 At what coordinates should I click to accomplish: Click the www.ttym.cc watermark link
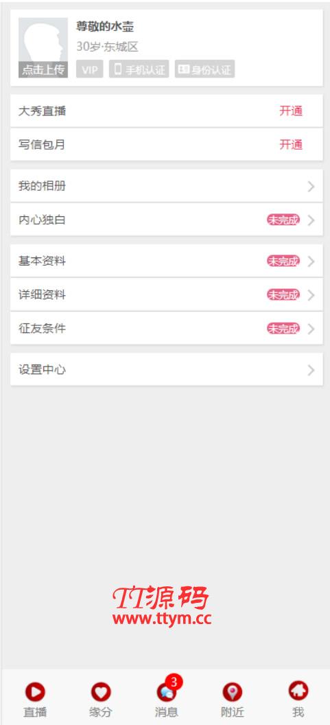coord(162,619)
